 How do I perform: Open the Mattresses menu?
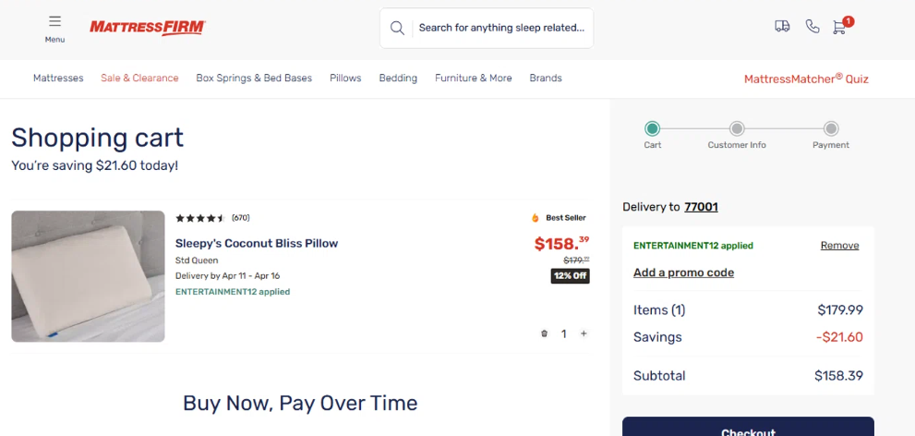coord(58,79)
